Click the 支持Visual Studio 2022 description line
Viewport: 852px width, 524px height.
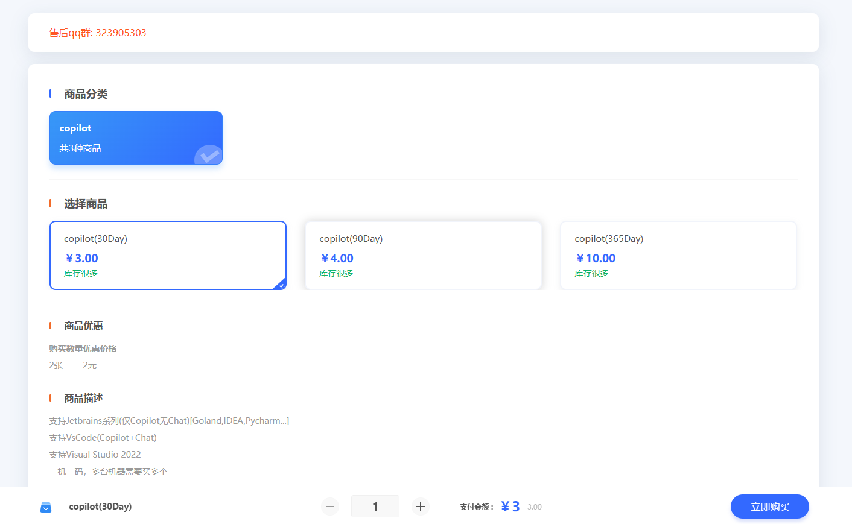tap(95, 455)
